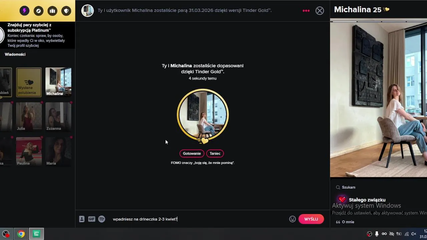The height and width of the screenshot is (240, 427).
Task: Switch to the Wiadomości tab
Action: [15, 54]
